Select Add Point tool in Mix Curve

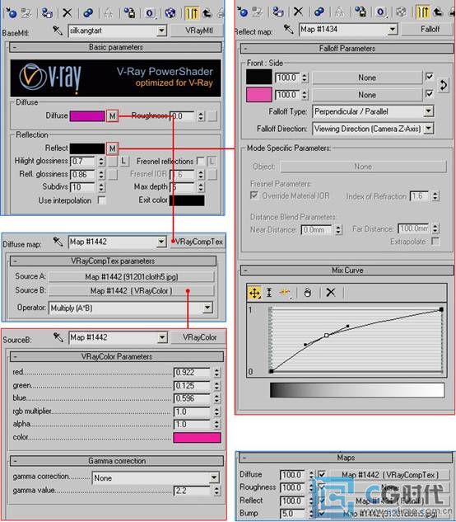(285, 293)
